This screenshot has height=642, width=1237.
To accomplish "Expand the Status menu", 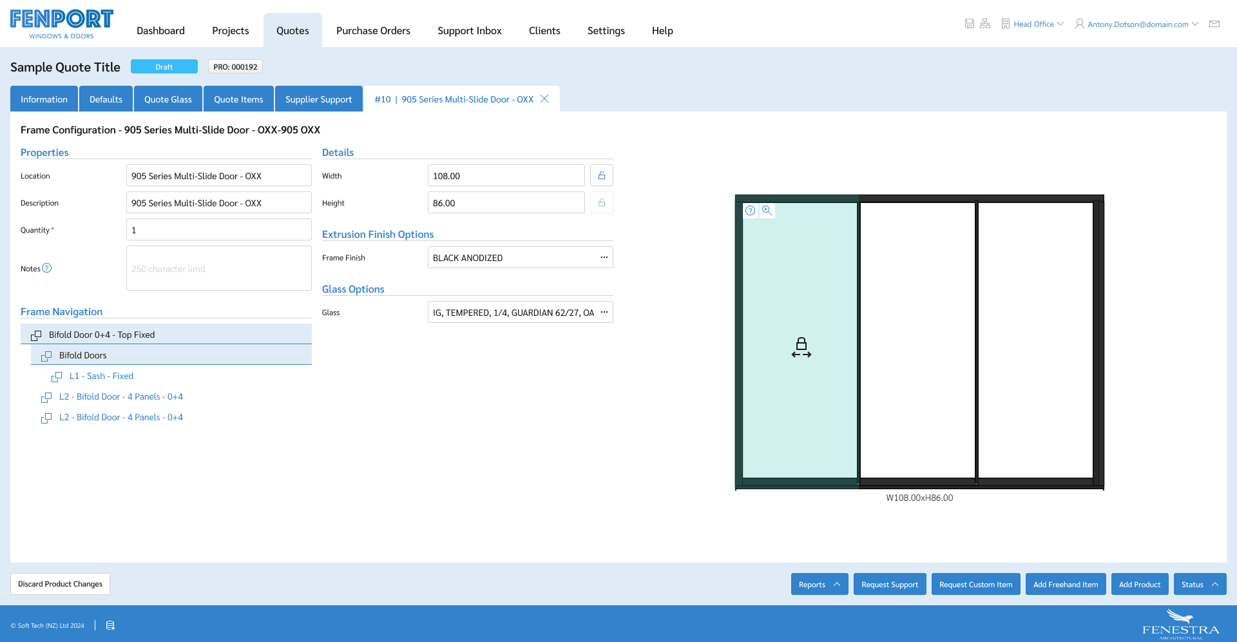I will [x=1200, y=584].
